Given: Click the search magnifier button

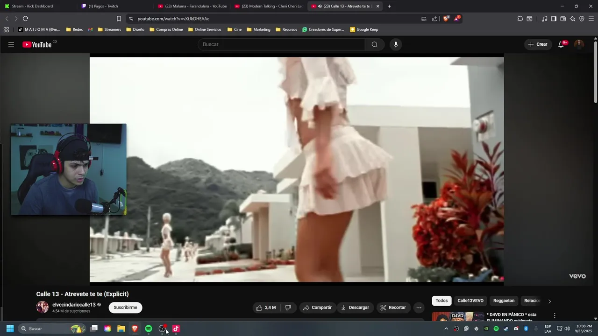Looking at the screenshot, I should [x=375, y=44].
